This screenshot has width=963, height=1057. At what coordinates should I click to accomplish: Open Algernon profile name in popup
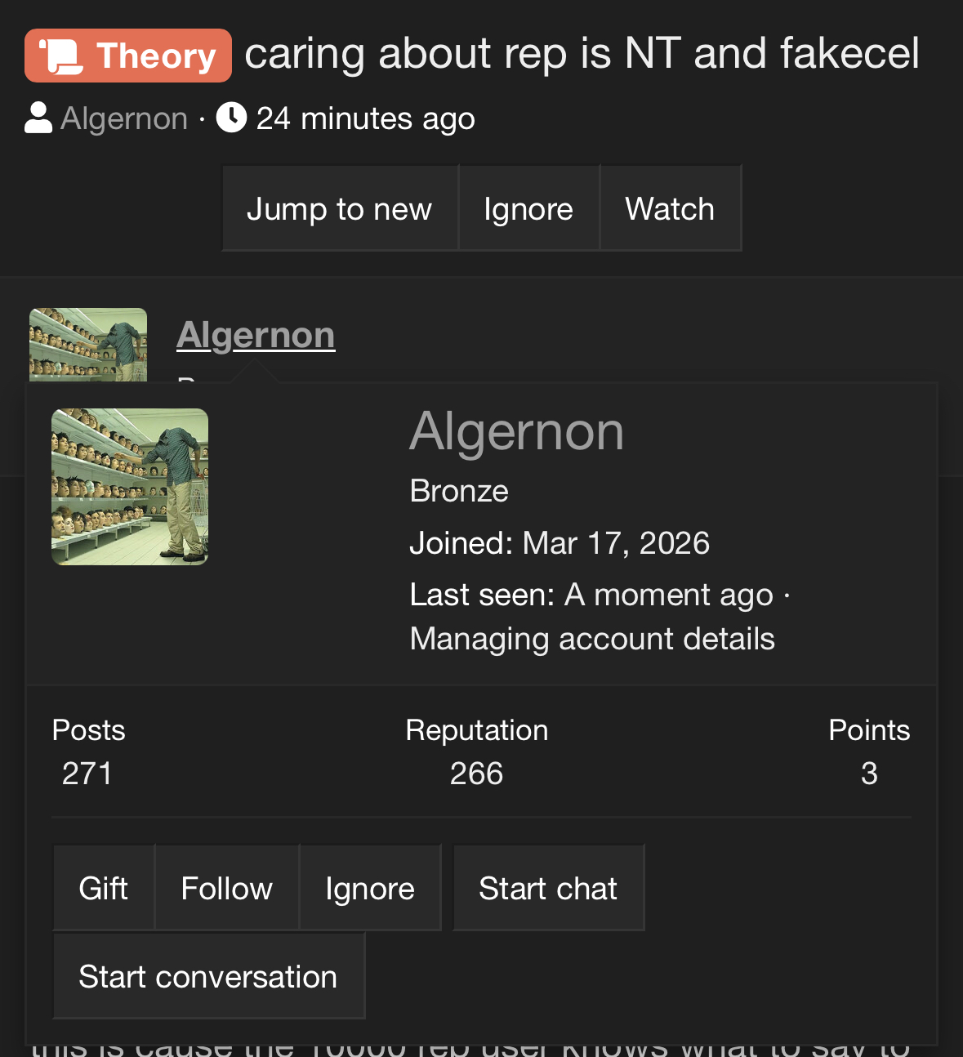(x=516, y=431)
